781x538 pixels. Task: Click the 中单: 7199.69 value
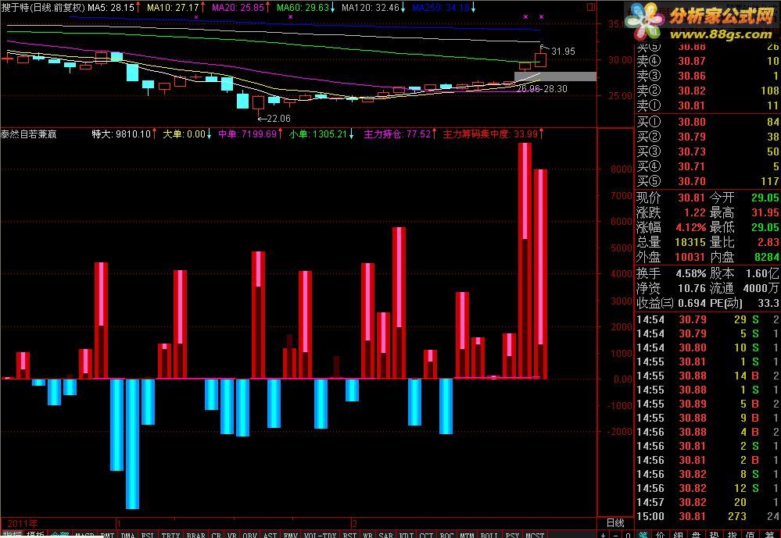tap(247, 134)
